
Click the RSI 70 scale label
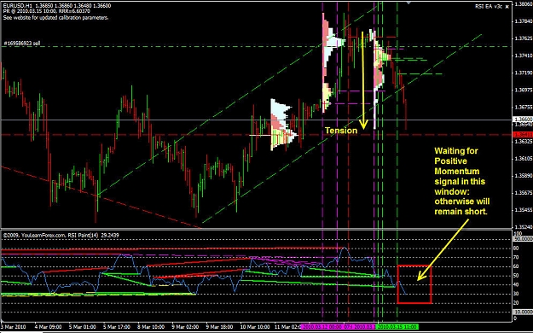[x=516, y=257]
